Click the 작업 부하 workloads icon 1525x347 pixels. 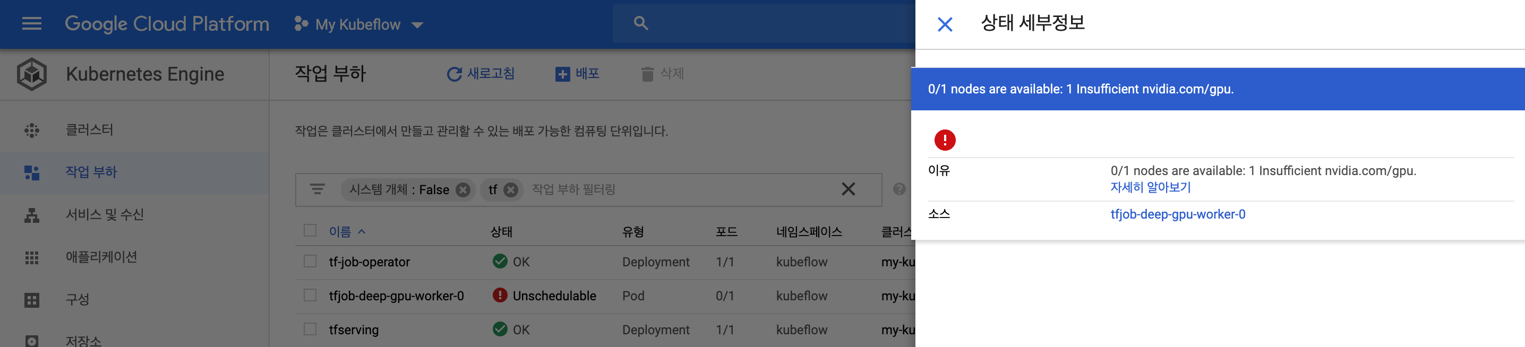point(32,172)
